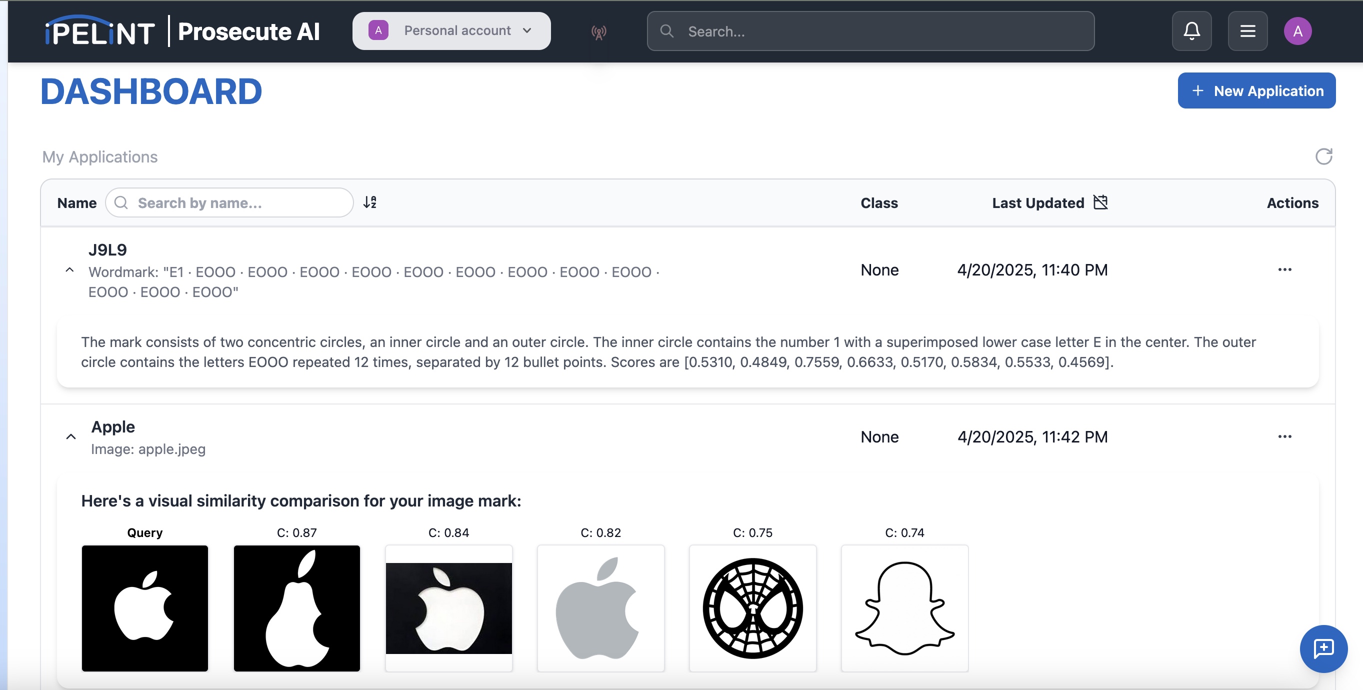The width and height of the screenshot is (1363, 690).
Task: Click the New Application button
Action: [x=1256, y=91]
